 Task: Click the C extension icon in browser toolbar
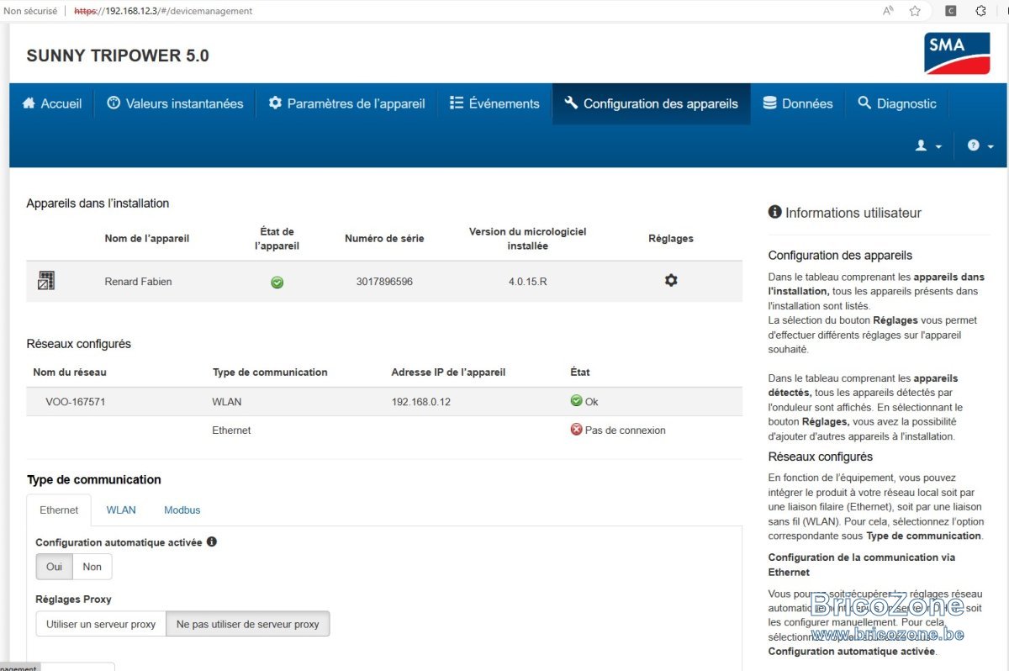point(951,11)
